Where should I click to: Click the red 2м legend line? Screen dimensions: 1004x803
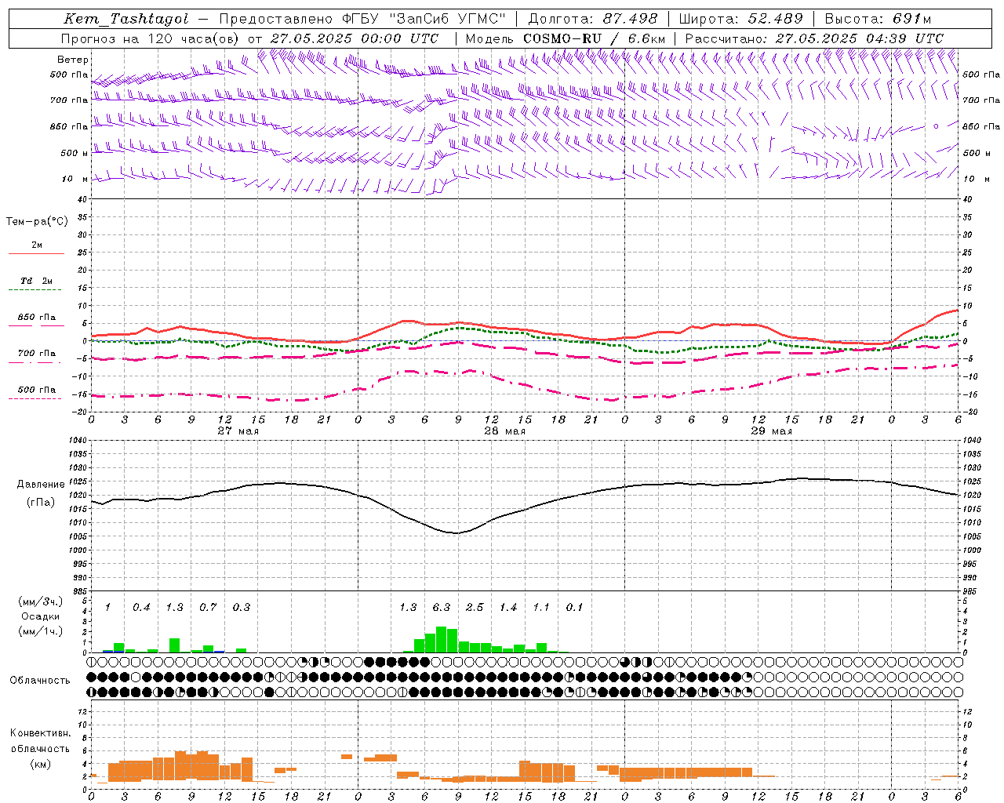pos(36,253)
